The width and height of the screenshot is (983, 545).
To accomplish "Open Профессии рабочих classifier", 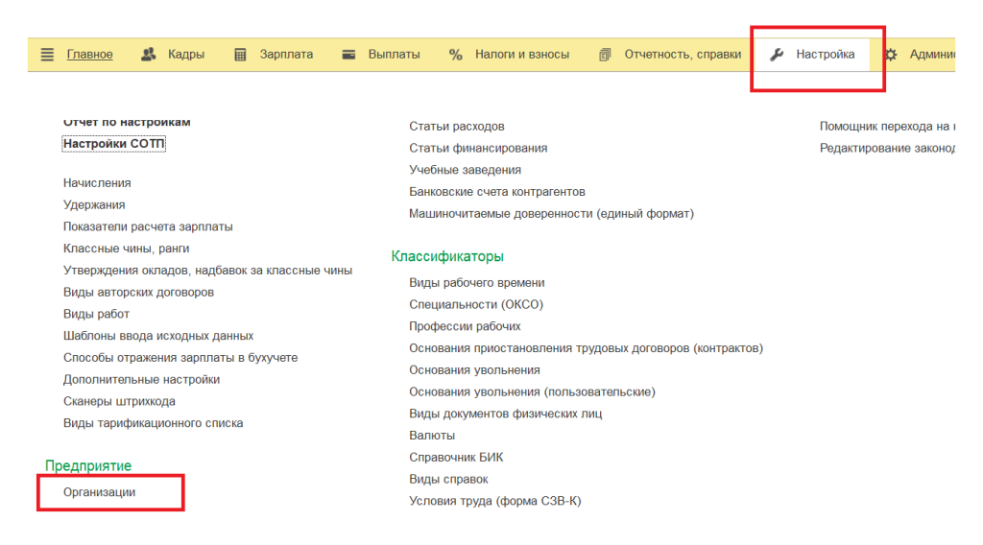I will click(465, 326).
